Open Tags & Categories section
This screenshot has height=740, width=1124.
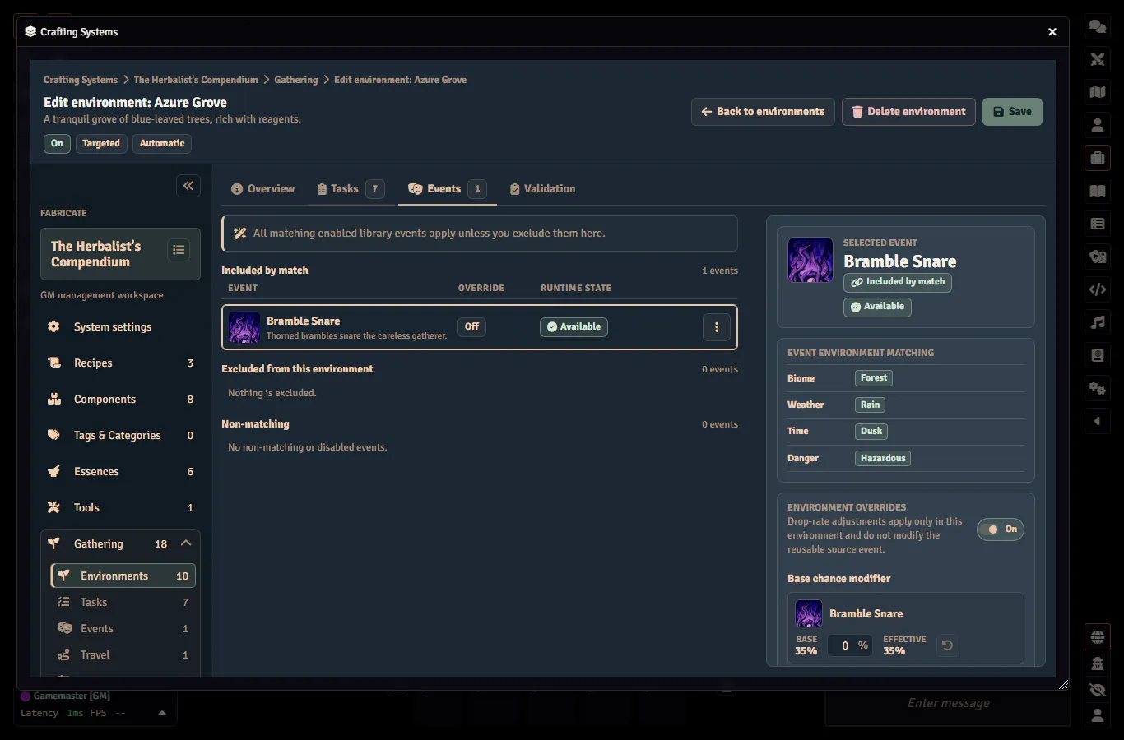pyautogui.click(x=120, y=435)
